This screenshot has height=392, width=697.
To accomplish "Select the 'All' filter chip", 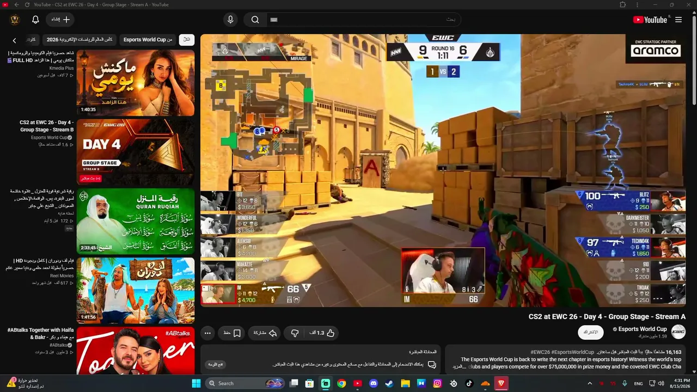I will click(x=187, y=40).
